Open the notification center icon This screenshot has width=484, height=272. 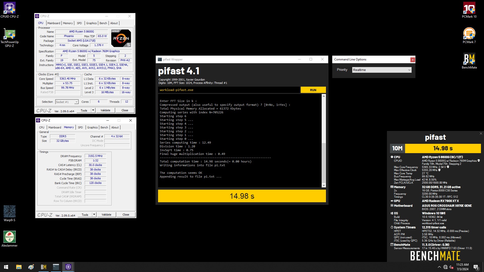[x=476, y=267]
